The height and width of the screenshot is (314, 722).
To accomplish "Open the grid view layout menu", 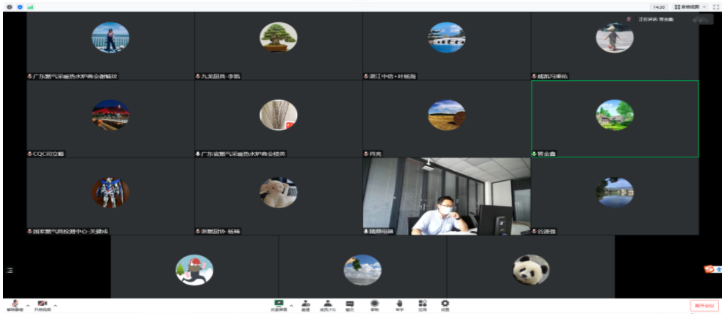I will (690, 7).
